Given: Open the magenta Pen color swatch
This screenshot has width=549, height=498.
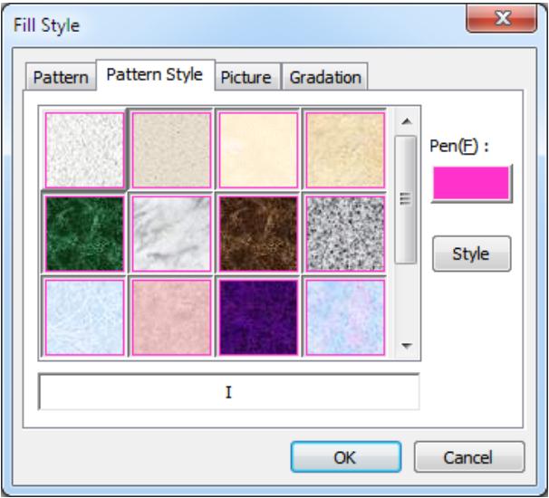Looking at the screenshot, I should pyautogui.click(x=472, y=185).
